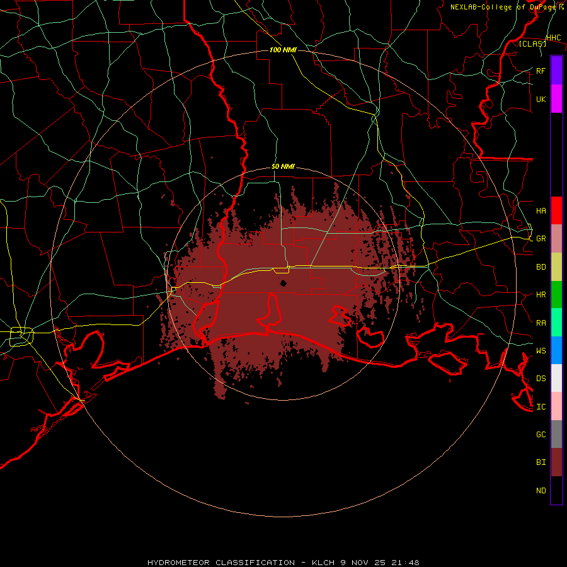Click the BD yellow legend swatch
The image size is (567, 567).
(x=556, y=267)
